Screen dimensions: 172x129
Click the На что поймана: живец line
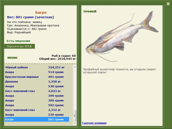(x=24, y=22)
